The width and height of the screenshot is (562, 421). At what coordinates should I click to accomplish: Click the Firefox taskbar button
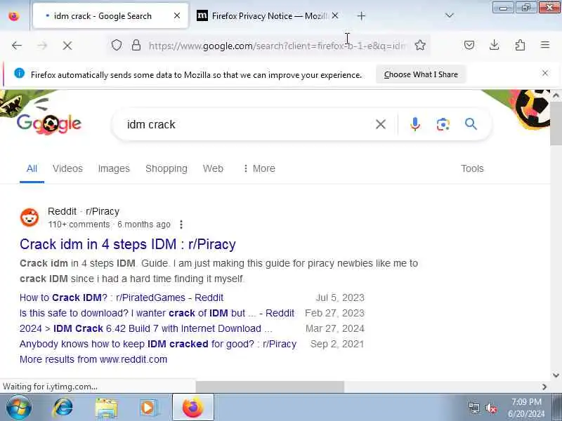192,408
